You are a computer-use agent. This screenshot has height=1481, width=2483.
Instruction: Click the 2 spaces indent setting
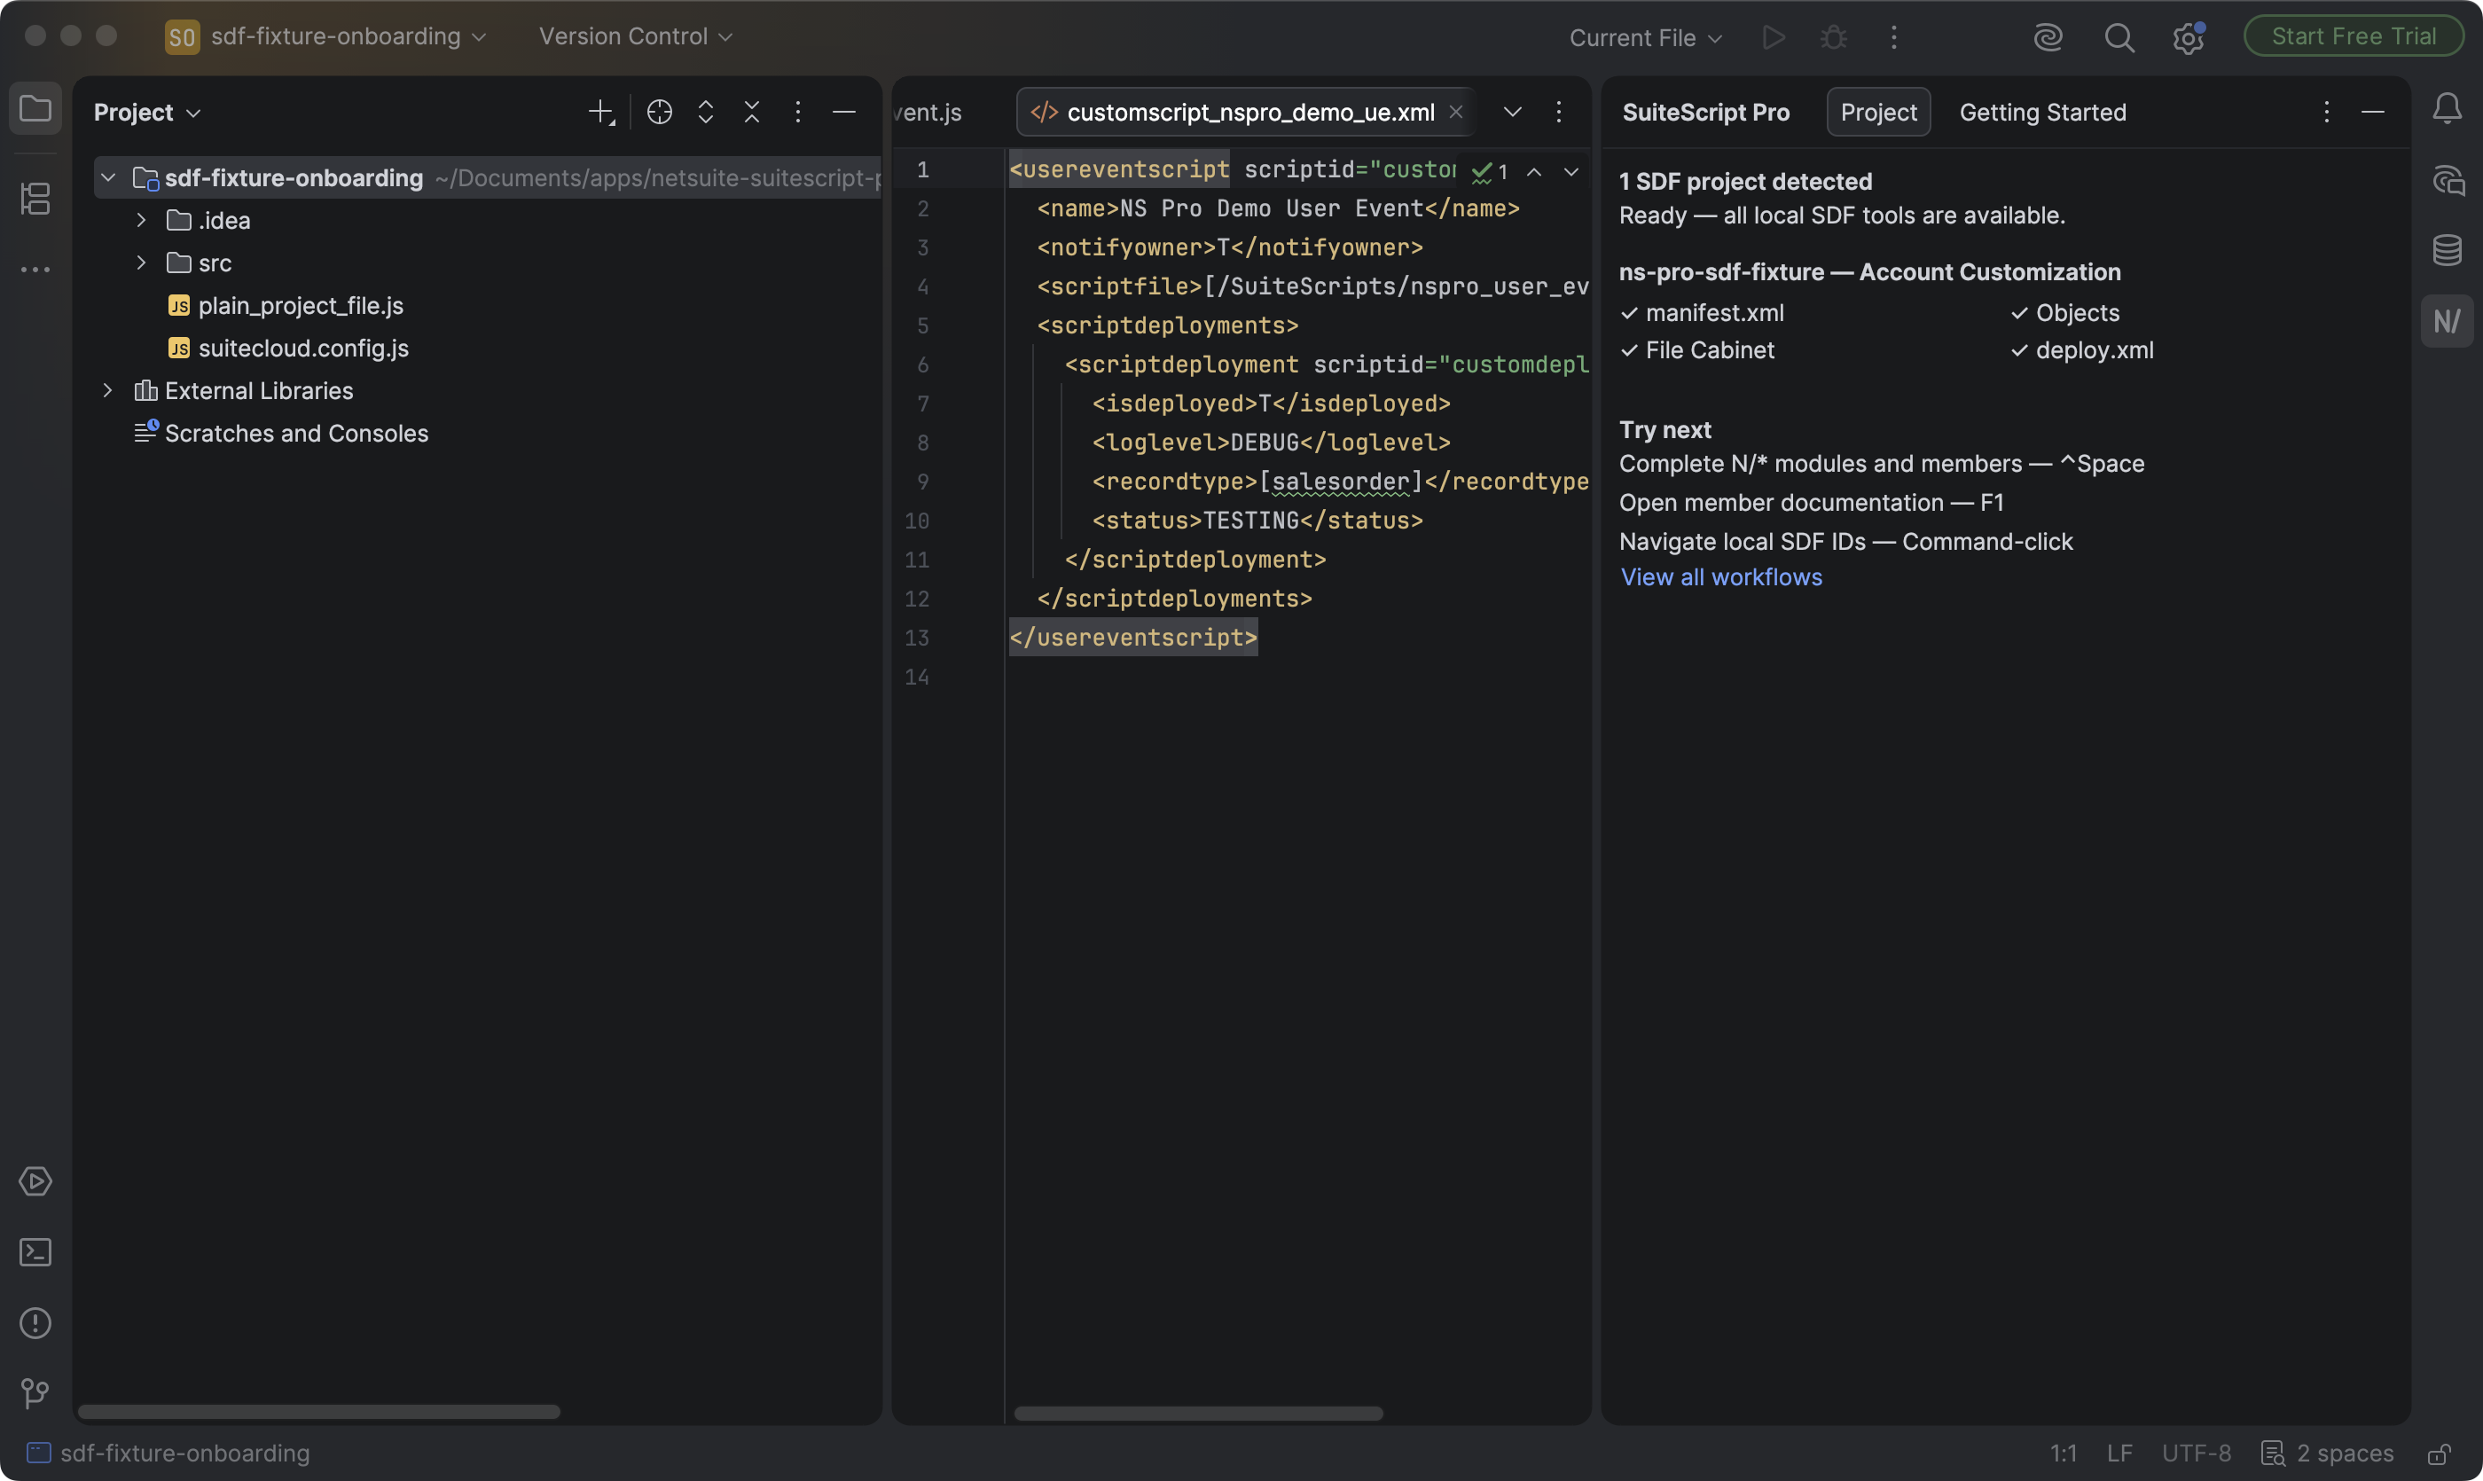[2327, 1454]
